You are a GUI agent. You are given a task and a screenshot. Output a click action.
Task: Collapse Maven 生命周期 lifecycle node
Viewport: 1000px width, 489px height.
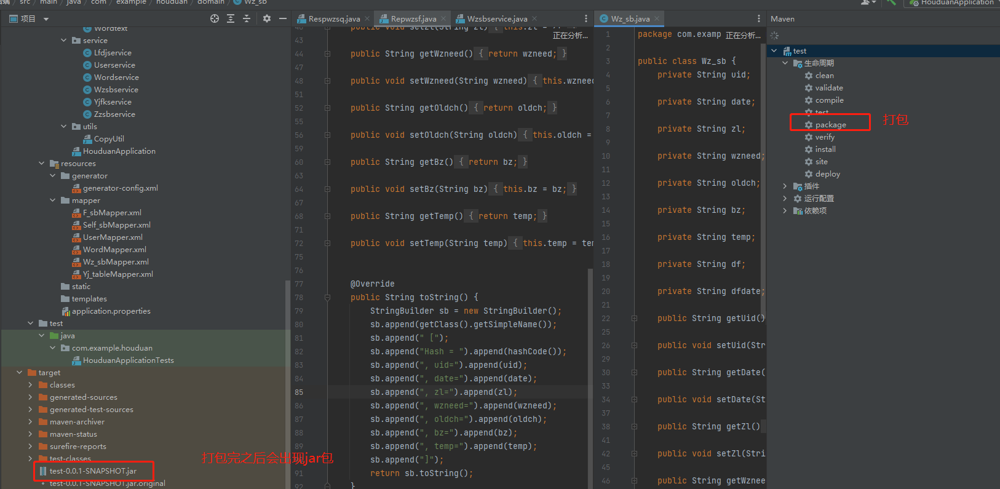[x=785, y=63]
